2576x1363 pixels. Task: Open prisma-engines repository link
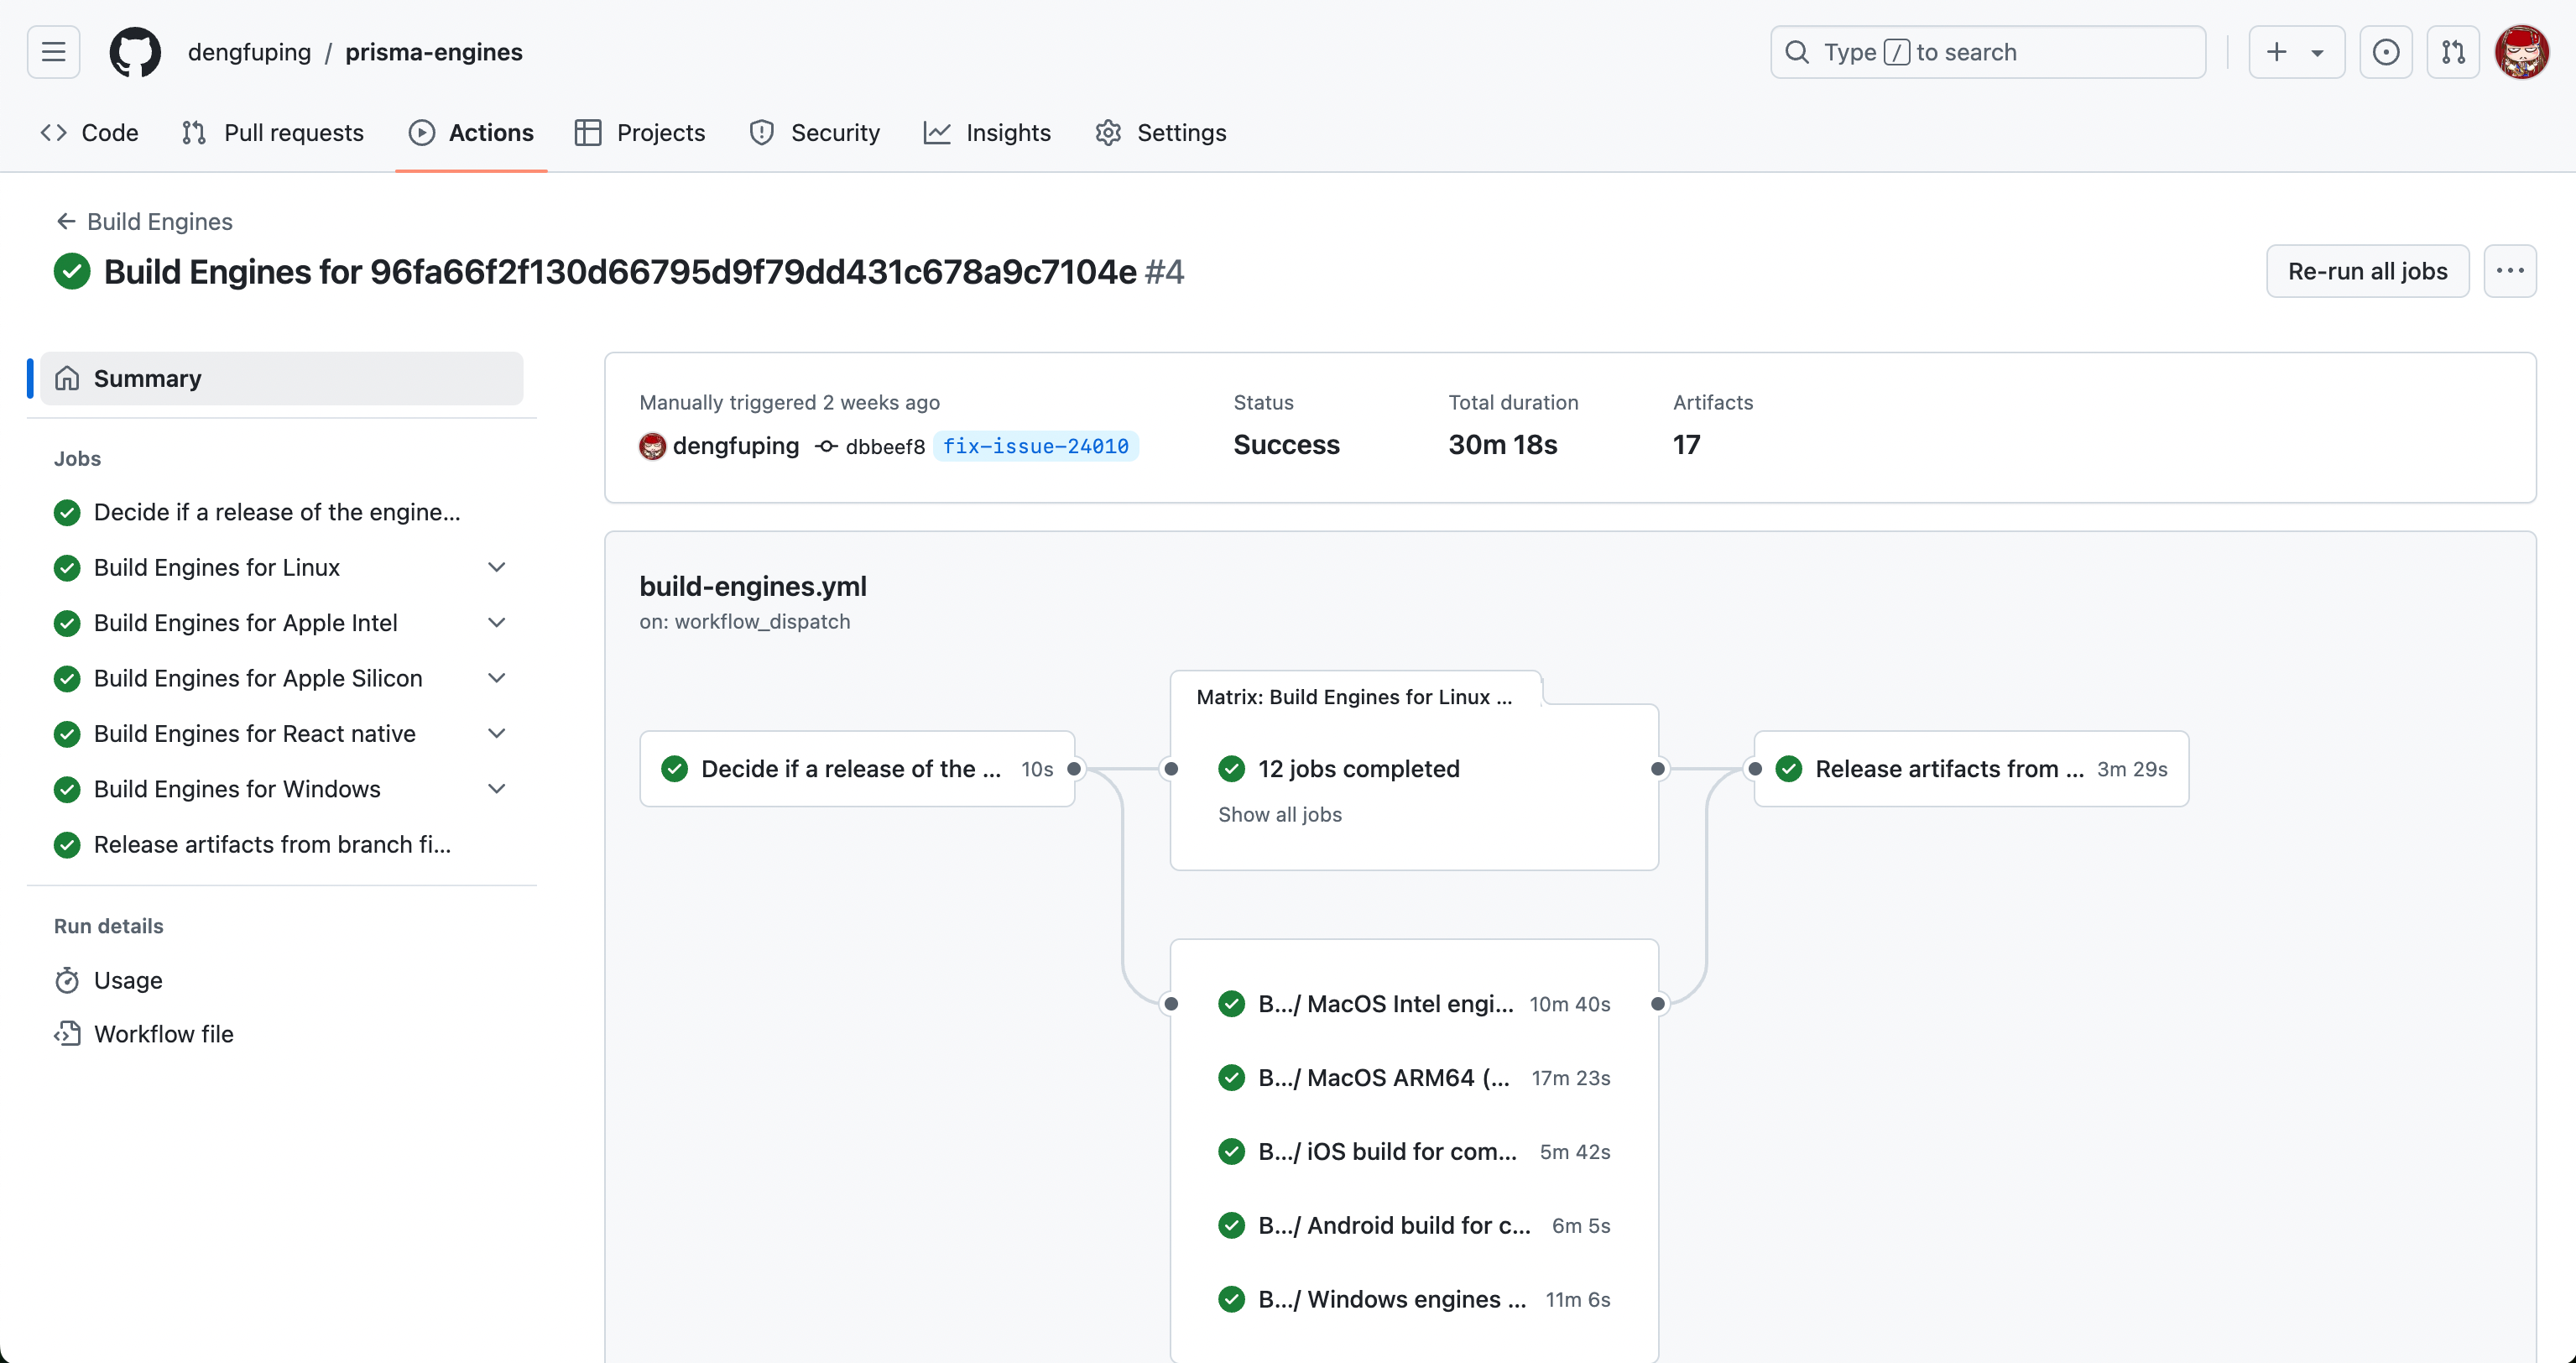[434, 52]
